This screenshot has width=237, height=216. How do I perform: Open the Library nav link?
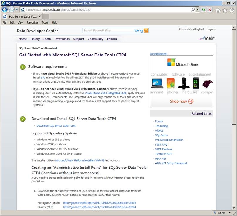(x=35, y=39)
